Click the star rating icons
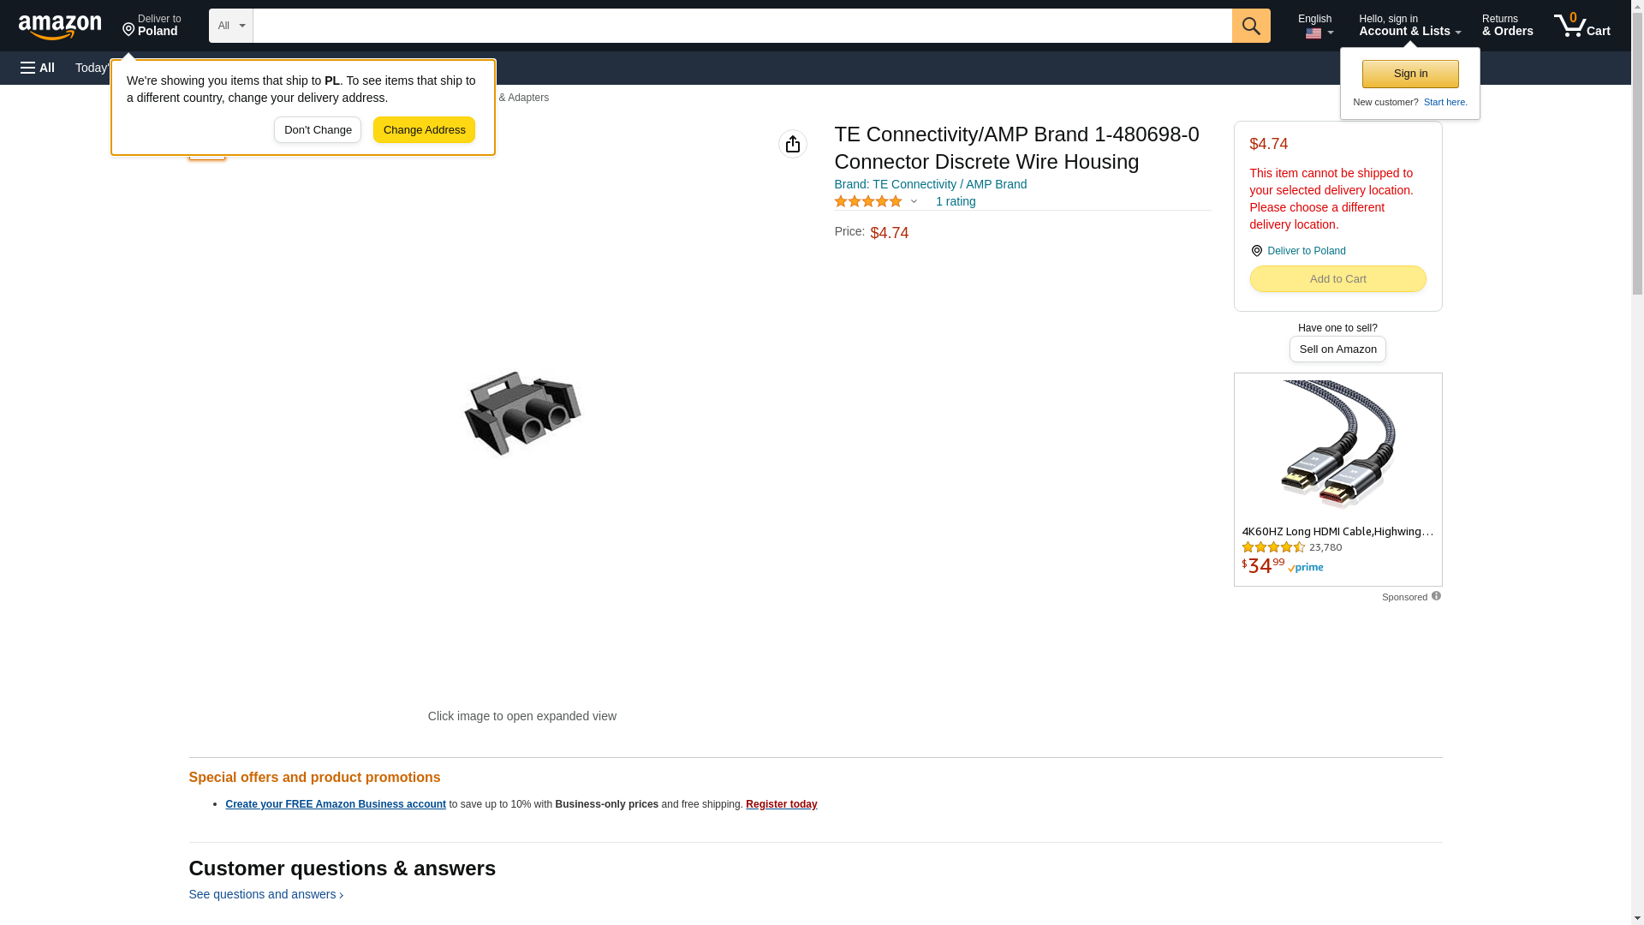Image resolution: width=1644 pixels, height=925 pixels. pos(868,201)
